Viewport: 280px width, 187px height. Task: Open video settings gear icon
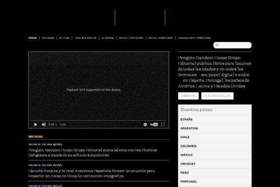tap(145, 124)
